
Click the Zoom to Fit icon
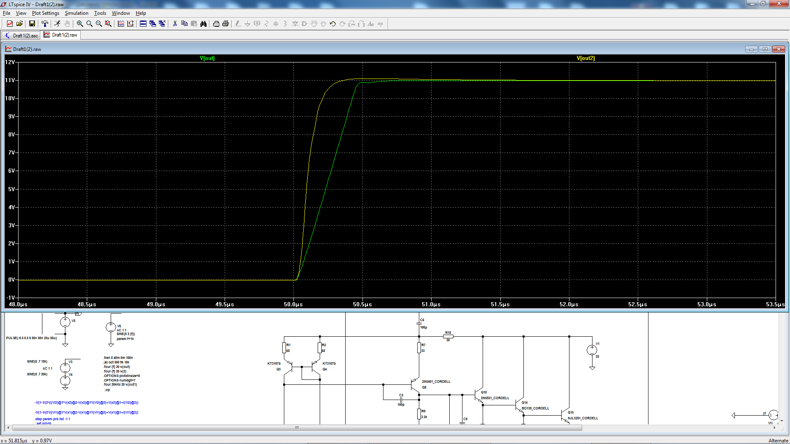point(108,24)
